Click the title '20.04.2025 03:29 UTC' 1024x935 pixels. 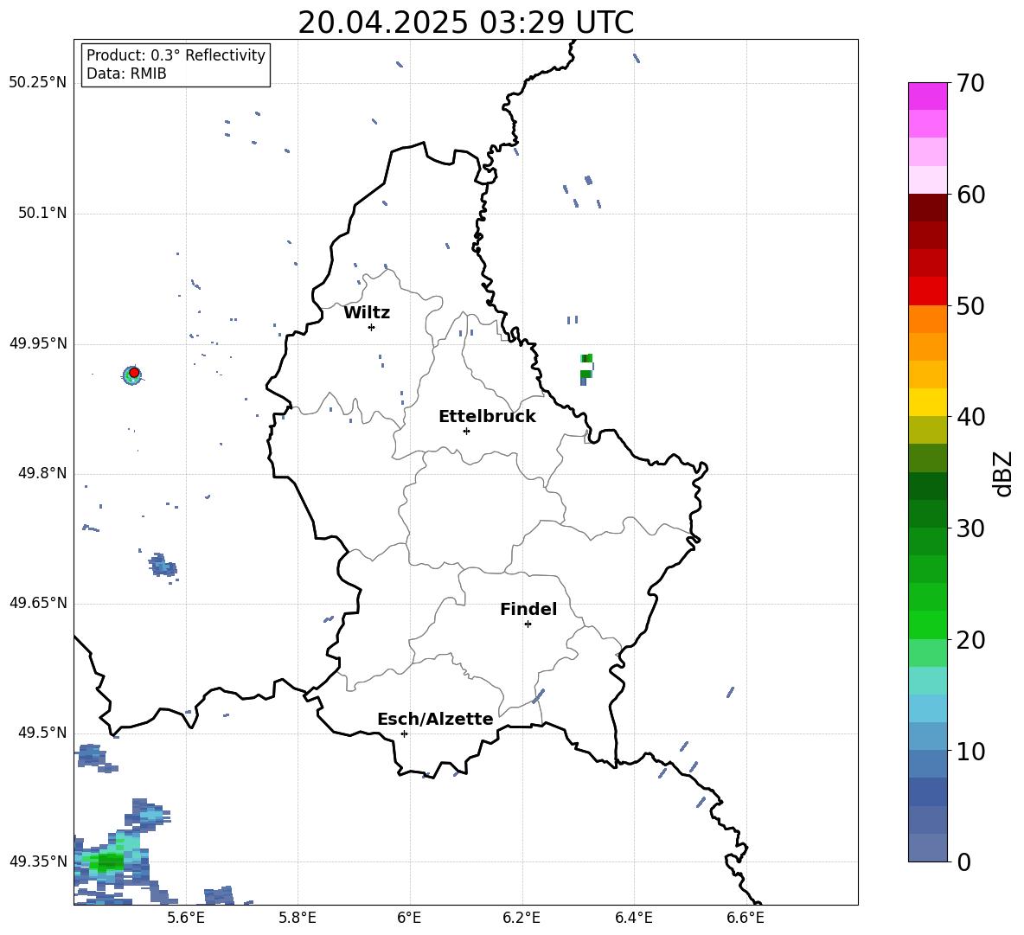pyautogui.click(x=465, y=22)
